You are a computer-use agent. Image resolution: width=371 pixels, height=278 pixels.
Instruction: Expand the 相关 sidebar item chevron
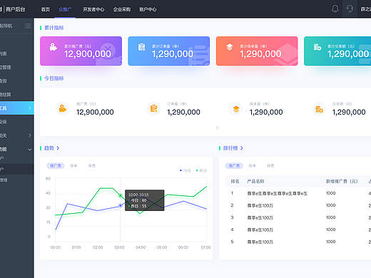point(30,135)
